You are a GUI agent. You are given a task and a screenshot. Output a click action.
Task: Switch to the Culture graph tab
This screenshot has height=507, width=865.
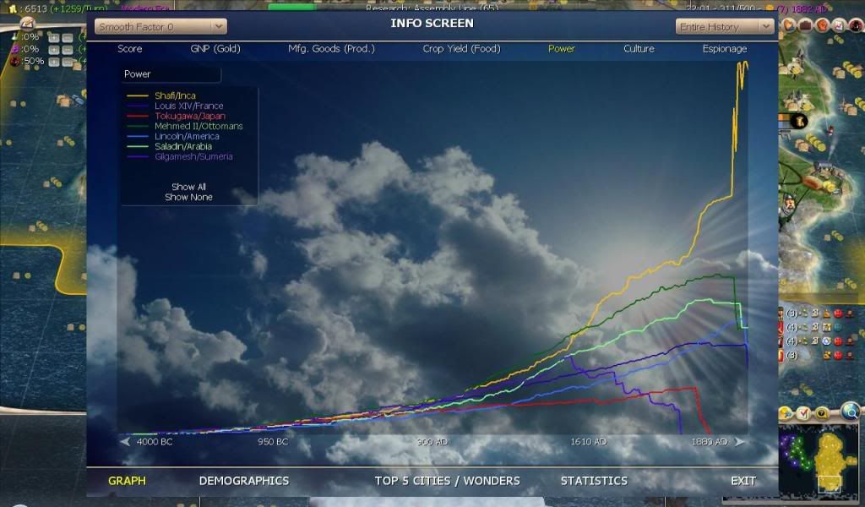pos(639,48)
